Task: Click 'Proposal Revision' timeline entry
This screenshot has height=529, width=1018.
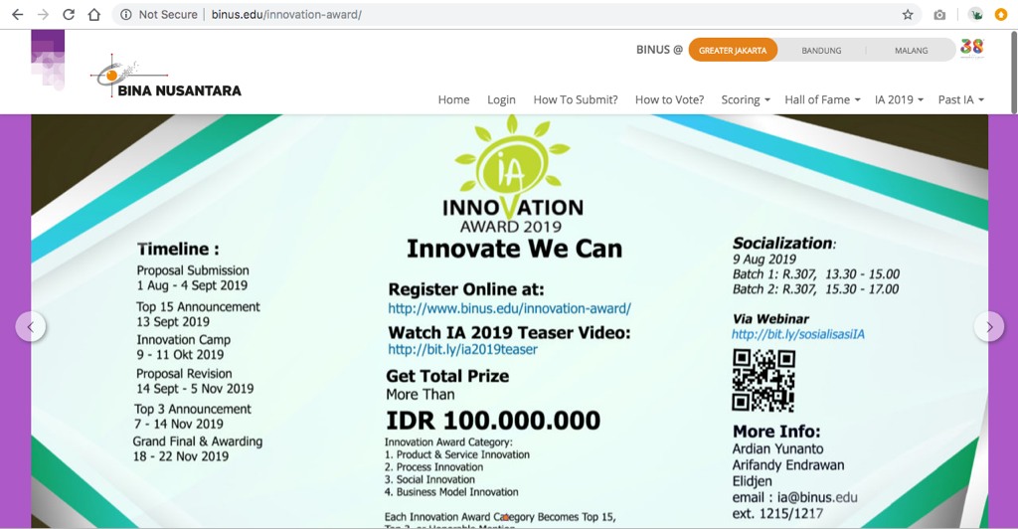Action: 184,373
